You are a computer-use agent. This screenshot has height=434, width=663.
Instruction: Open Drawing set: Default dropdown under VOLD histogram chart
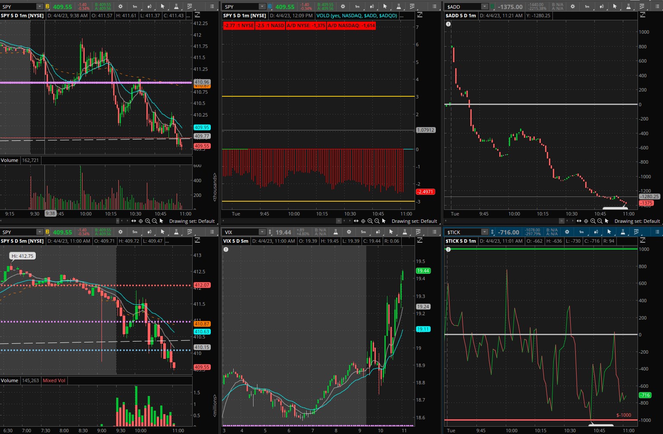pos(414,221)
